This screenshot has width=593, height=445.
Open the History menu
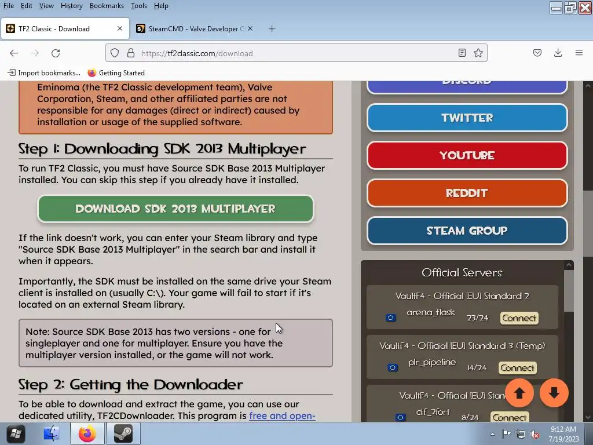71,6
